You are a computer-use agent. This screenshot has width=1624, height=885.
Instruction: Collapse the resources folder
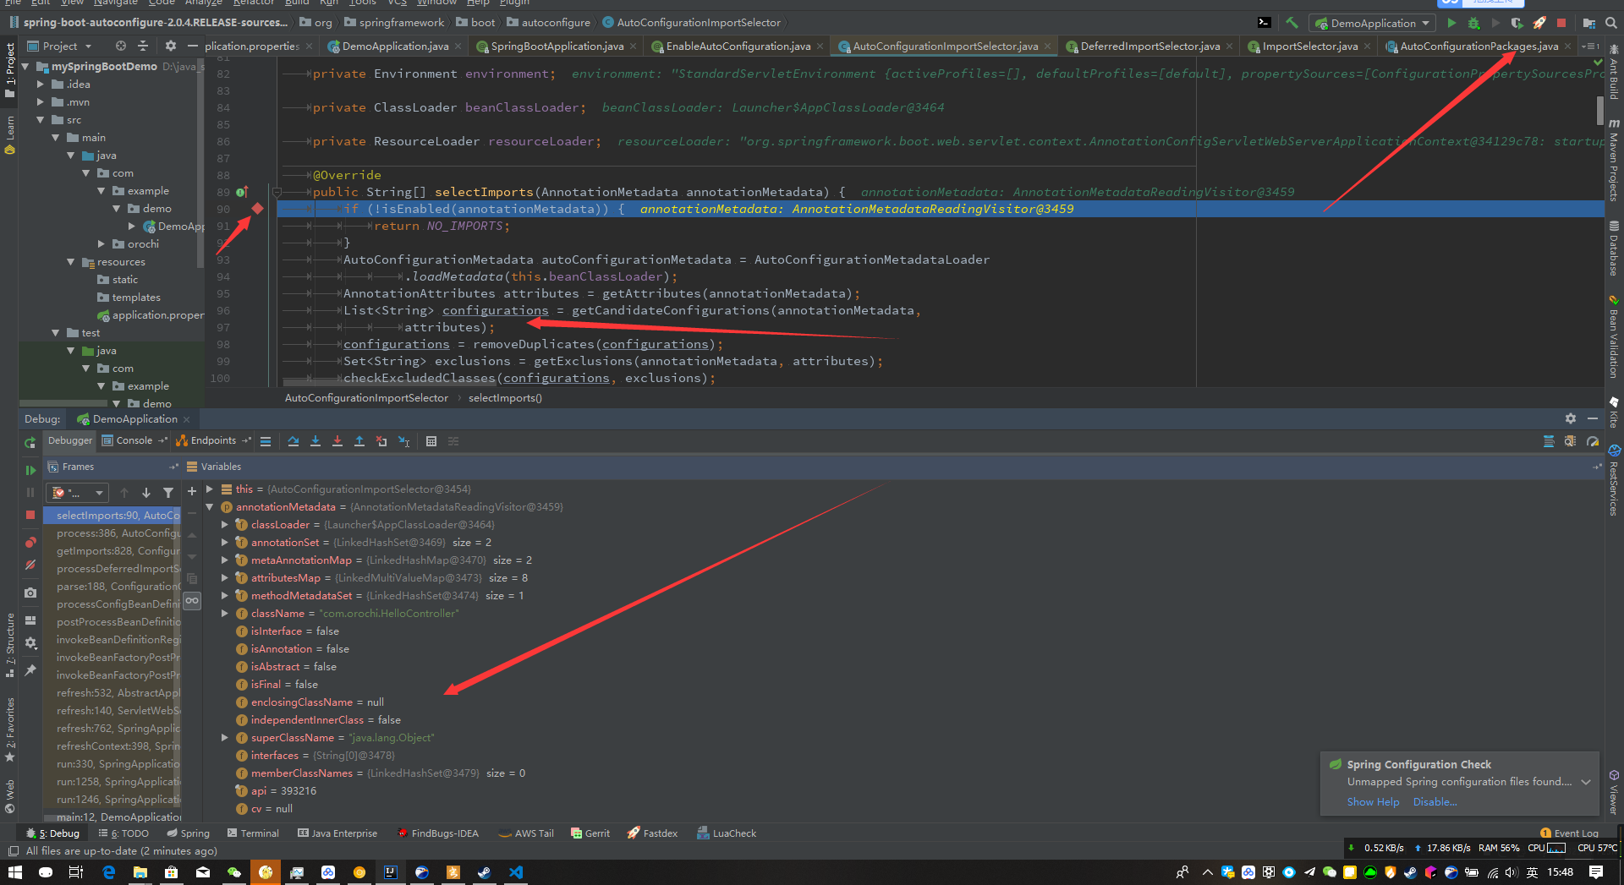click(71, 262)
